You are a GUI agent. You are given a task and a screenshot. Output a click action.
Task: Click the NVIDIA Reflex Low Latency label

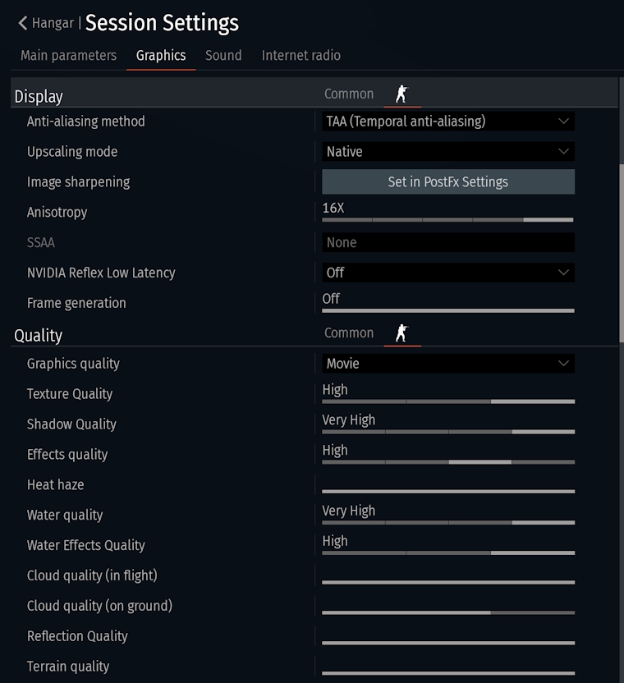pos(101,273)
